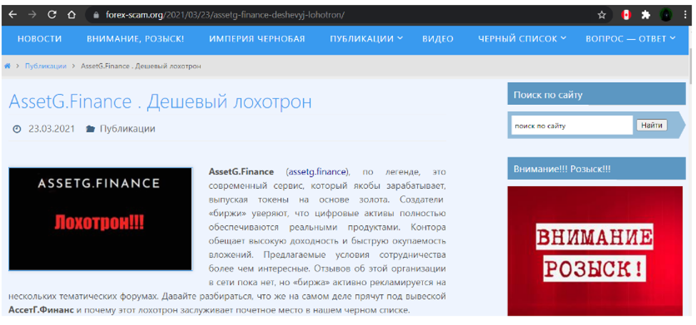Open the Chrome three-dot menu
Viewport: 696px width, 325px height.
click(684, 15)
